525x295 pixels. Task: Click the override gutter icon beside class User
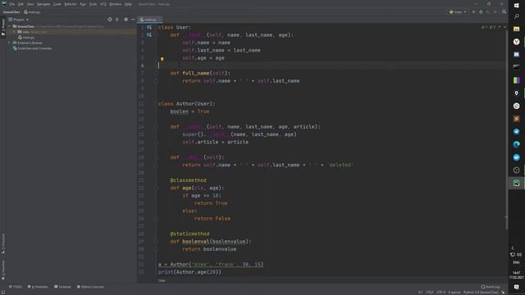[149, 27]
